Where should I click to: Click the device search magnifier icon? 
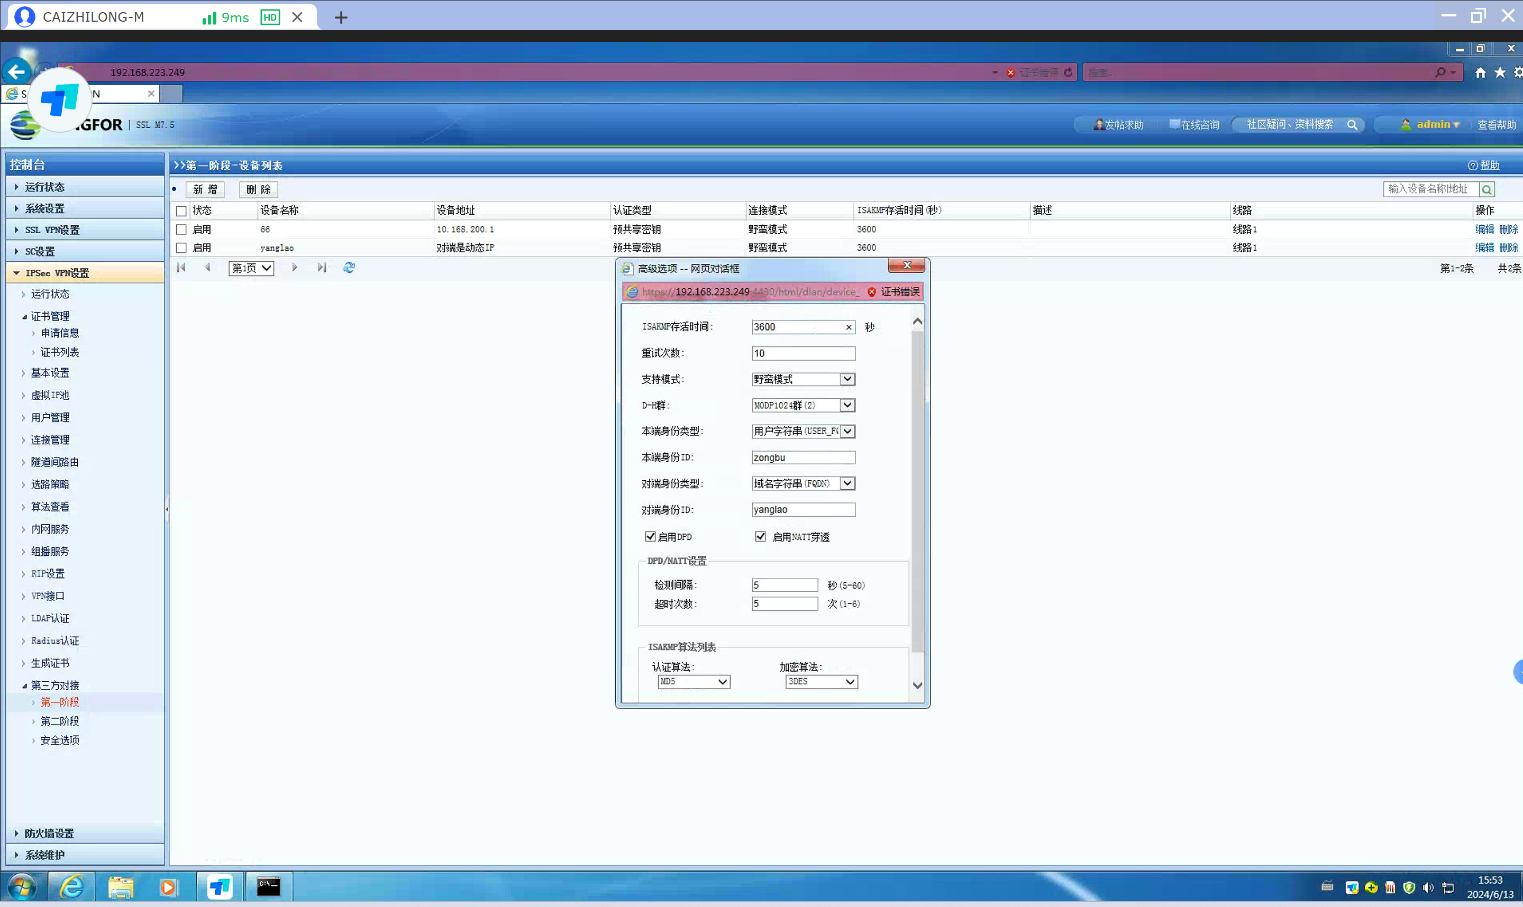pyautogui.click(x=1487, y=189)
